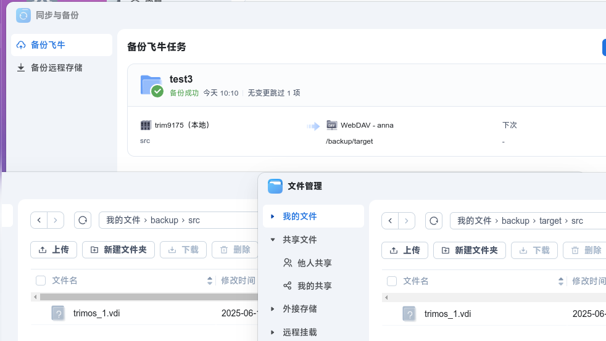
Task: Click 新建文件夹 button in left src window
Action: click(x=118, y=250)
